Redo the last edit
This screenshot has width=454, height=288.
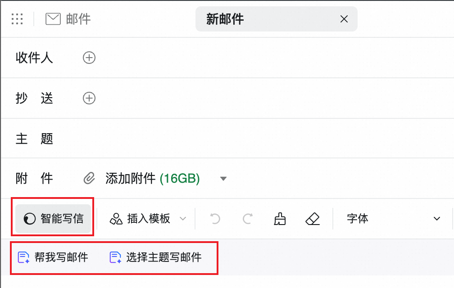[x=248, y=219]
